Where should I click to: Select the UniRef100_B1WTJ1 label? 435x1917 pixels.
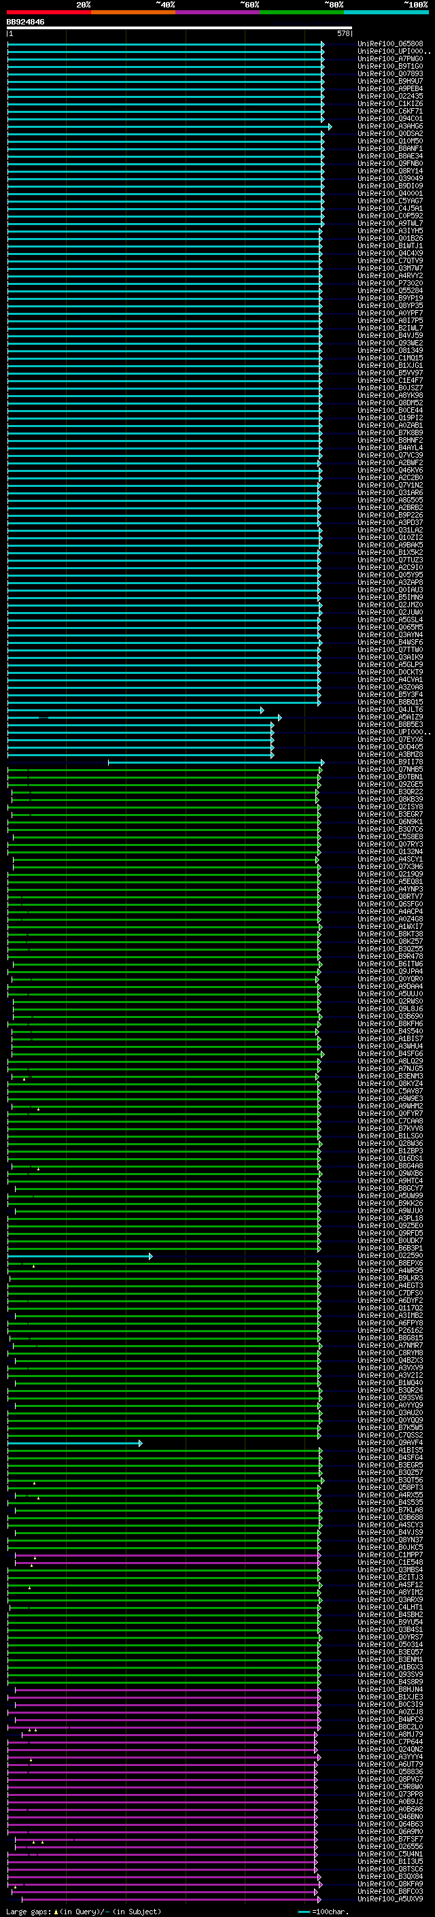(x=390, y=245)
